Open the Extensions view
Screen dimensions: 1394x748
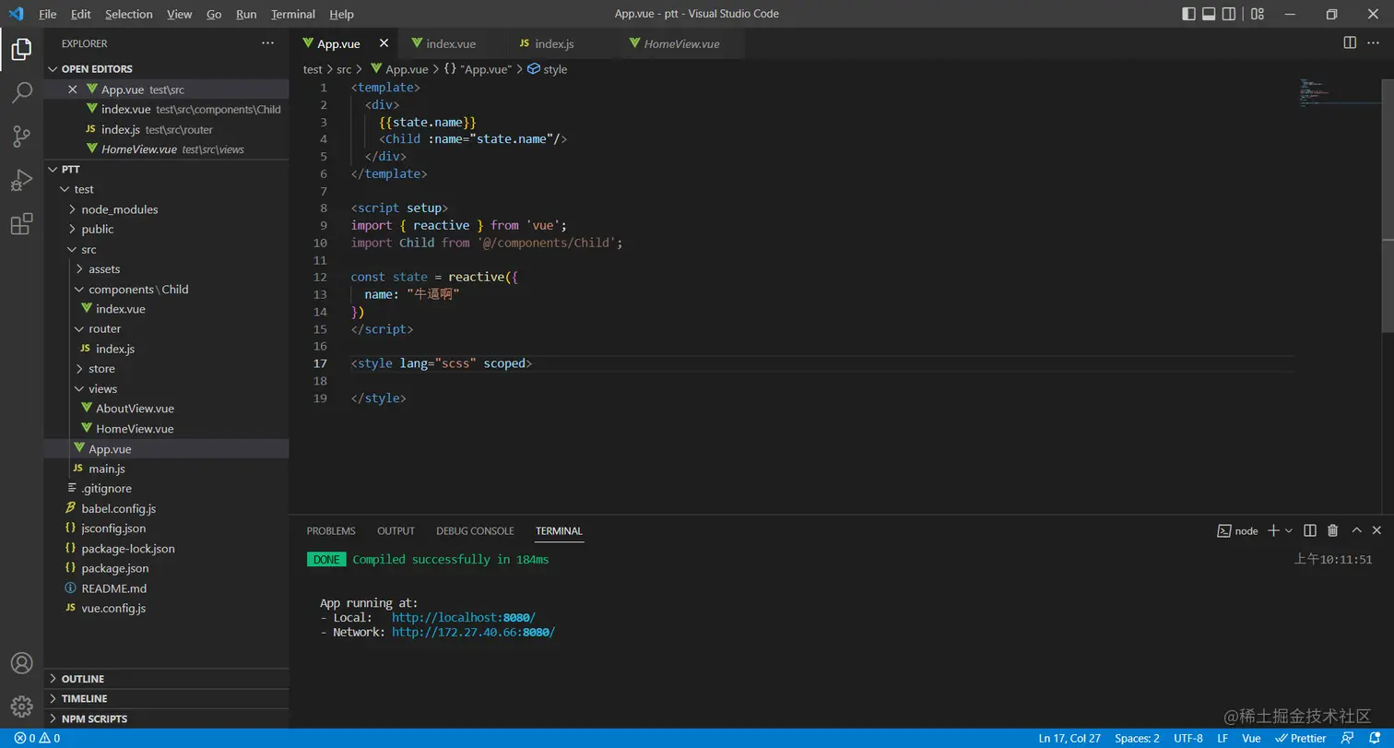(21, 224)
